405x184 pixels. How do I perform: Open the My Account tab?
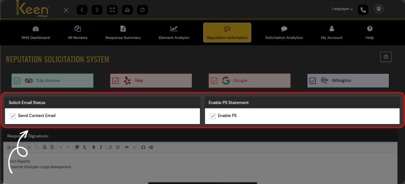point(332,32)
